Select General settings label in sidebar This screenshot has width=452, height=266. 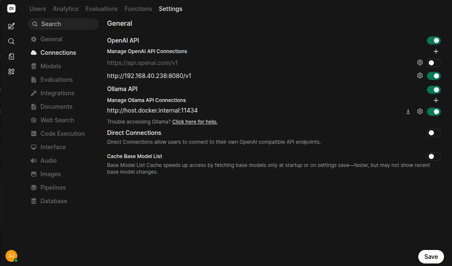[51, 39]
